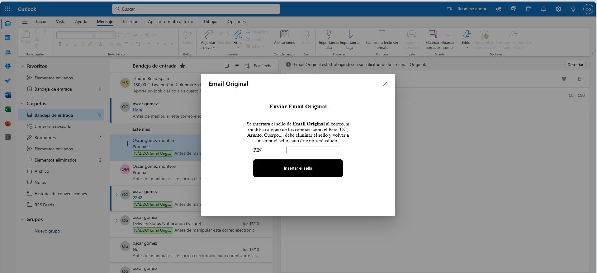Delete the draft with the trash icon
Image resolution: width=597 pixels, height=273 pixels.
click(564, 79)
